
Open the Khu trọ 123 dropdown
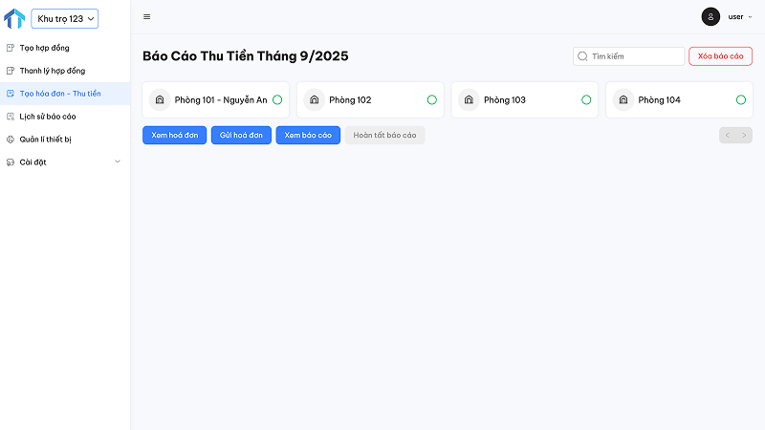[x=65, y=18]
